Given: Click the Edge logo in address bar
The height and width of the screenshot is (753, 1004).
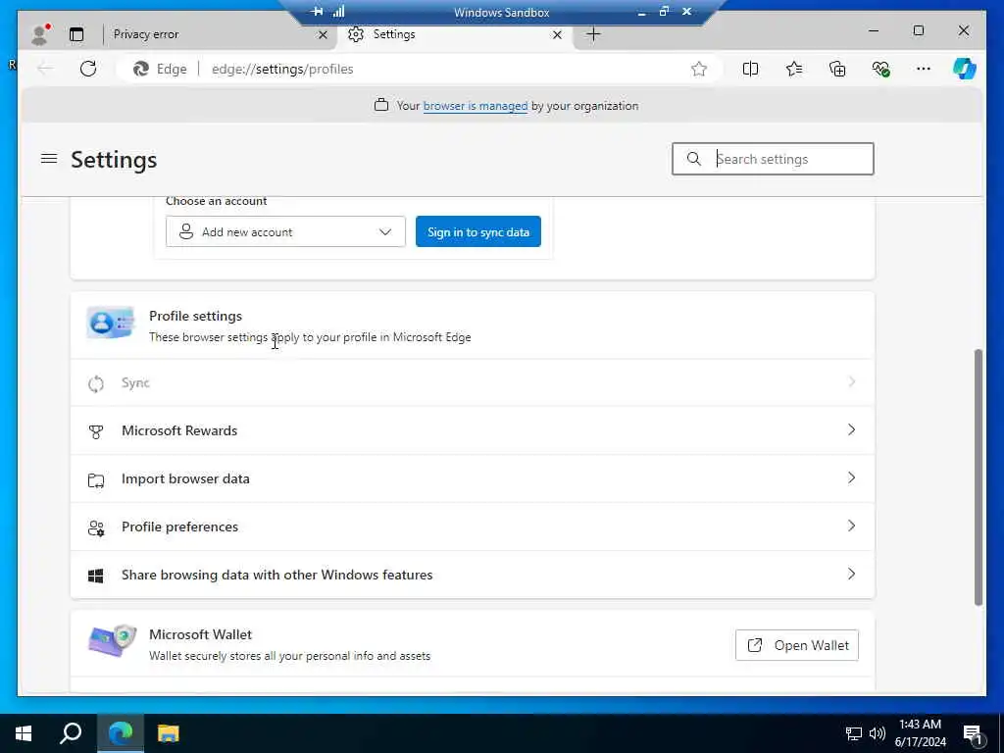Looking at the screenshot, I should (x=141, y=69).
